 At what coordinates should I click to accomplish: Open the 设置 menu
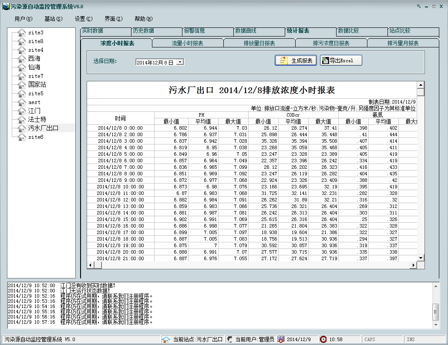tap(83, 19)
